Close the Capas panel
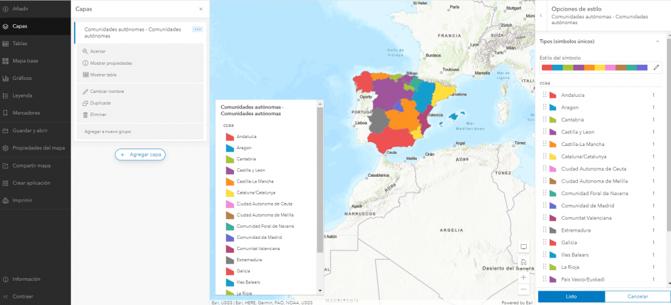 pos(201,9)
